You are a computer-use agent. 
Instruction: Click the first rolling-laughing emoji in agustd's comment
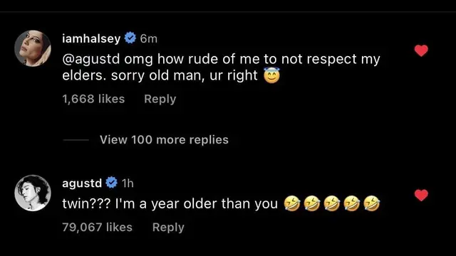point(292,203)
